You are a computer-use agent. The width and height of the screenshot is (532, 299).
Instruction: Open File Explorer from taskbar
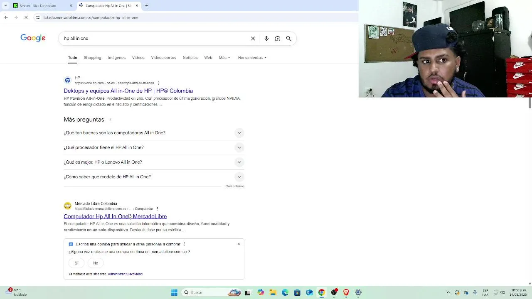point(273,292)
